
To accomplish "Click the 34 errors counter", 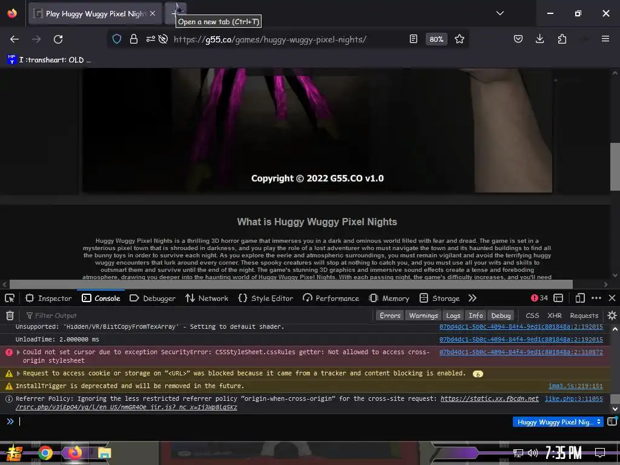I will pos(539,298).
